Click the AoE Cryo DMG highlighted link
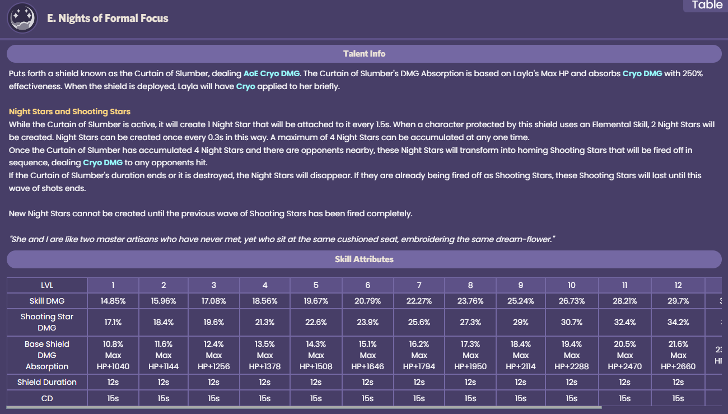 (272, 73)
